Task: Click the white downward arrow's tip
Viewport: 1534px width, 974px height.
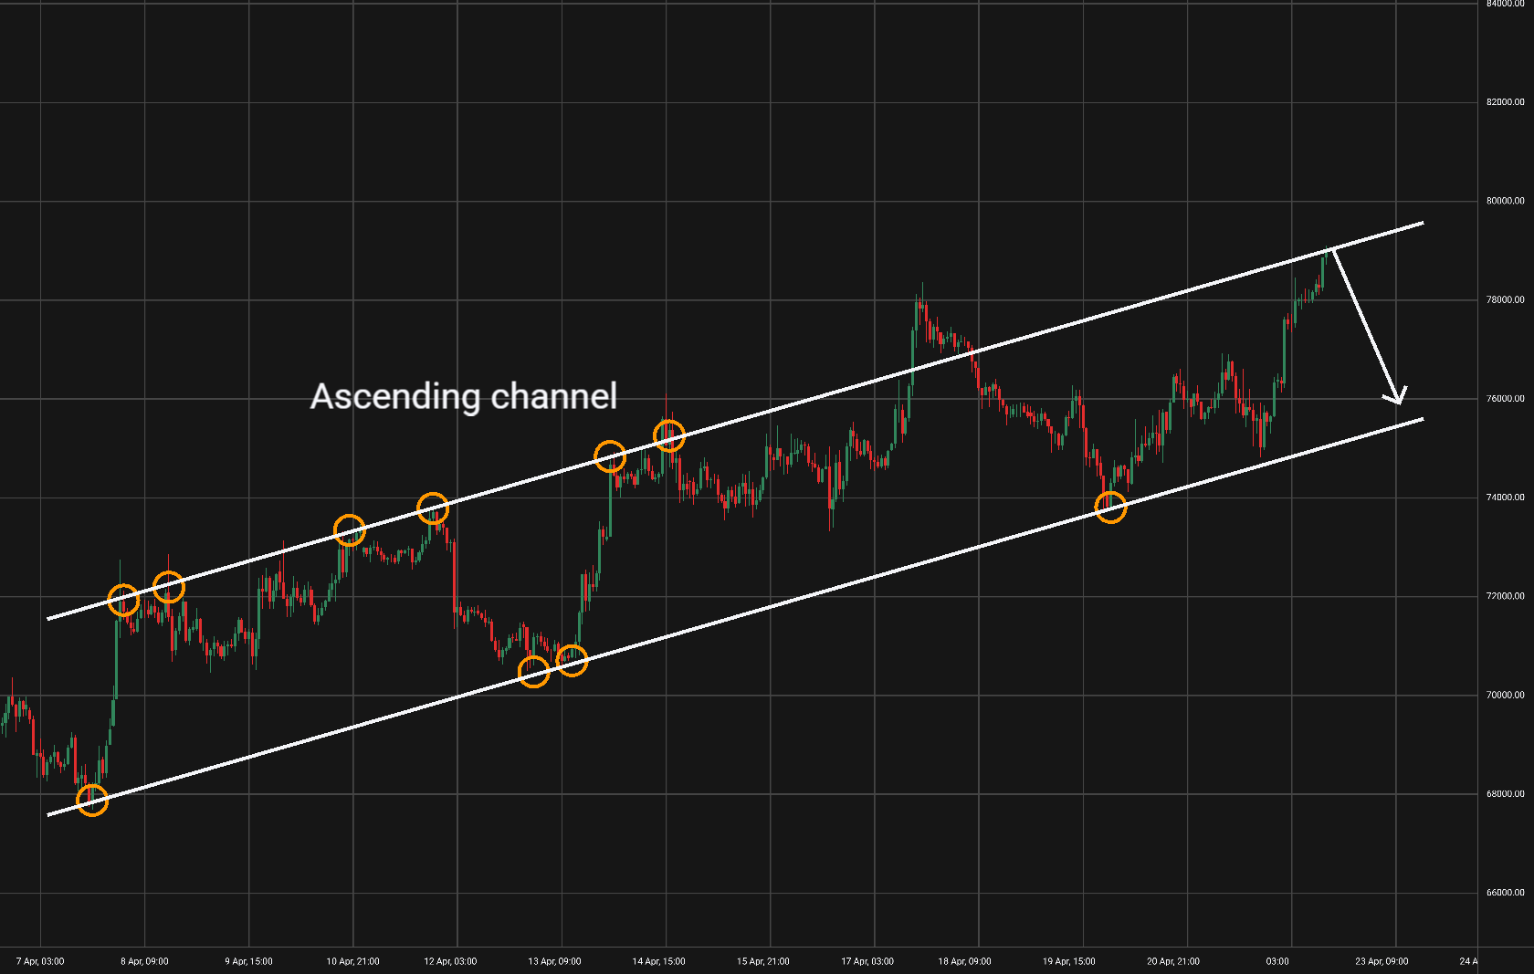Action: [x=1397, y=402]
